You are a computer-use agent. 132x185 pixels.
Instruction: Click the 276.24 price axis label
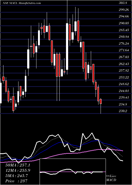124,44
